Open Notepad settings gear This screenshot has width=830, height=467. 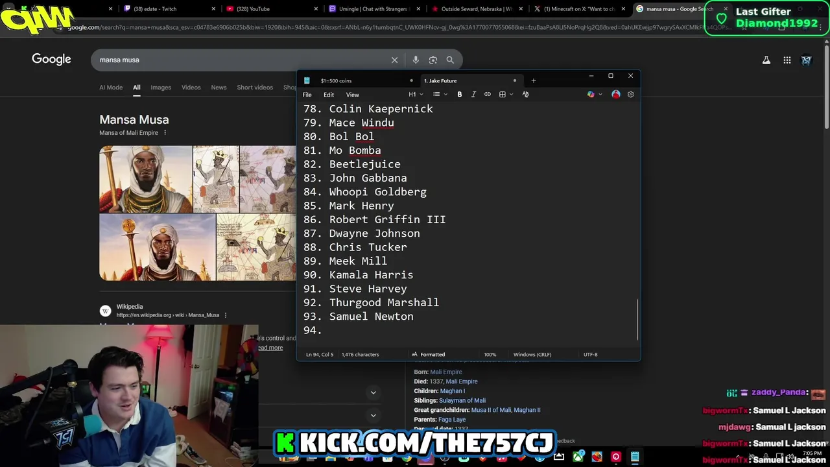coord(630,95)
